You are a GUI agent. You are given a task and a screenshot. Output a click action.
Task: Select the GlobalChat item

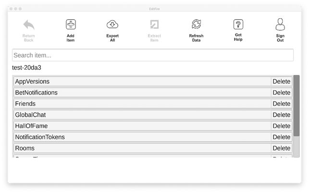pos(142,115)
